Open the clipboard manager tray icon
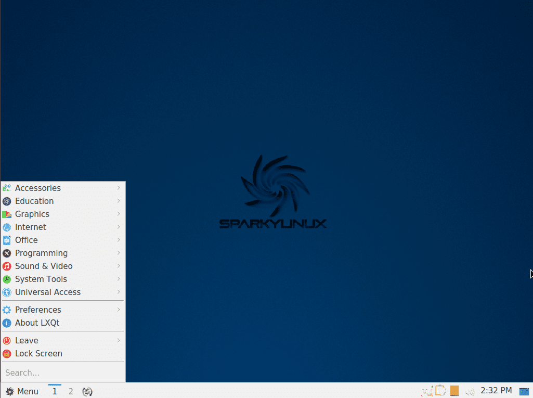The image size is (533, 398). point(440,390)
